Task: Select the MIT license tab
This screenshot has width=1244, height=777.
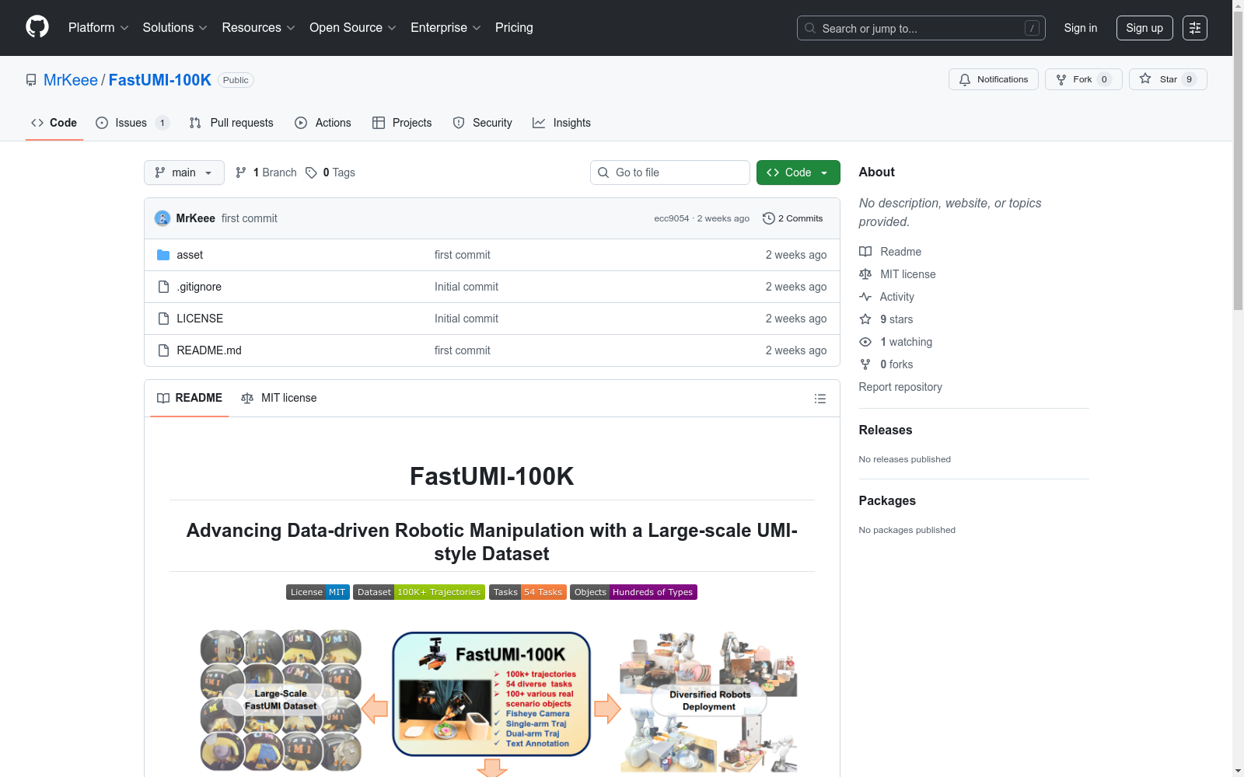Action: 279,398
